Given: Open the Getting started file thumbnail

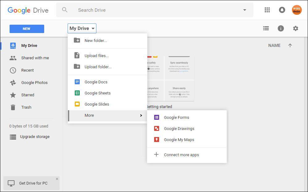Looking at the screenshot, I should (170, 78).
